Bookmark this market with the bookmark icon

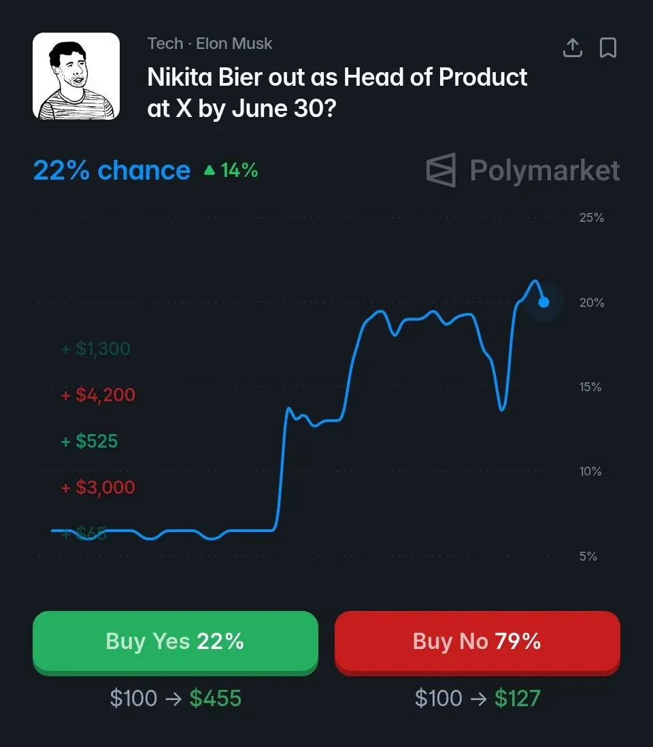click(x=607, y=48)
